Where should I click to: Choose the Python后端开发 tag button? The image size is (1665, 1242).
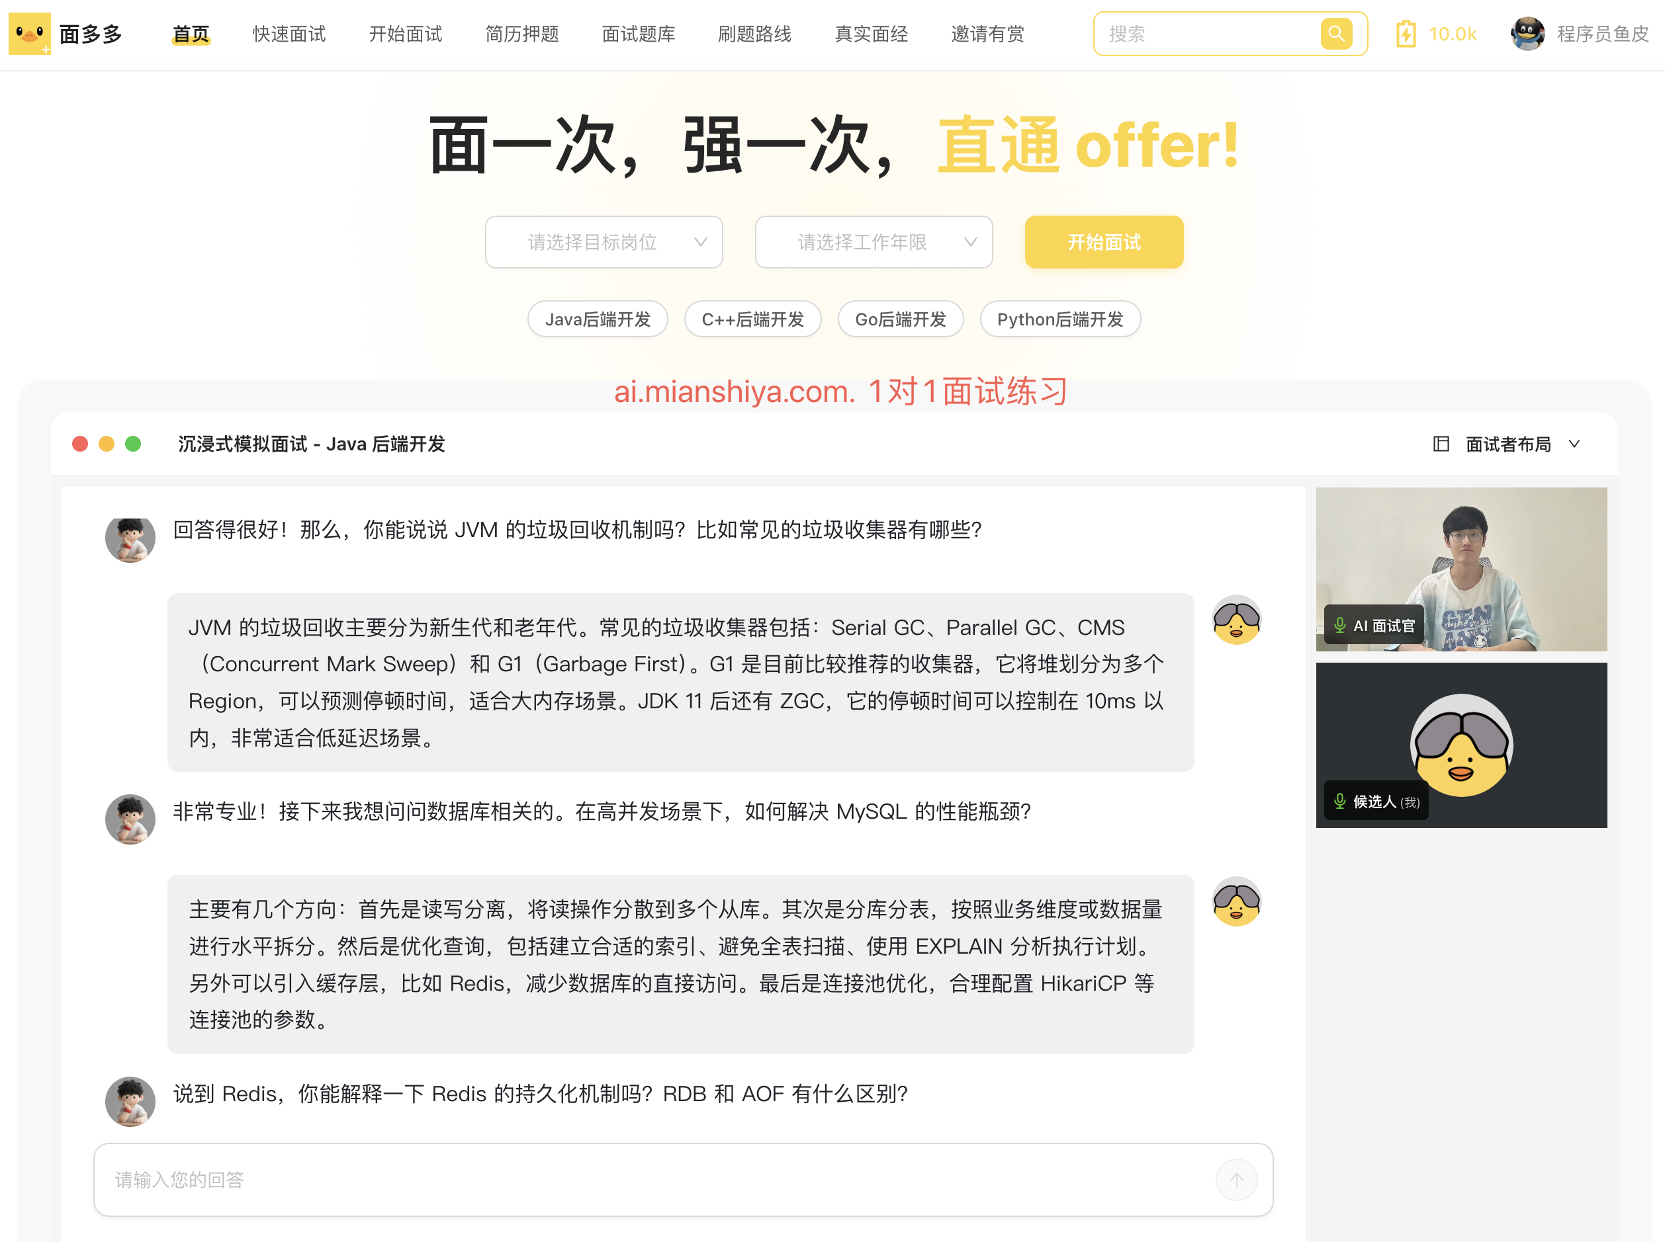(x=1059, y=319)
